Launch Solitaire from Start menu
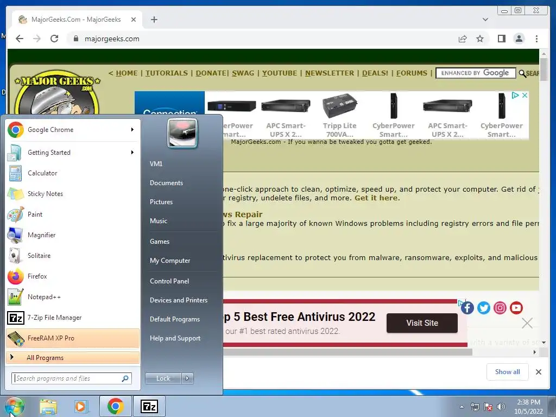 [x=73, y=255]
